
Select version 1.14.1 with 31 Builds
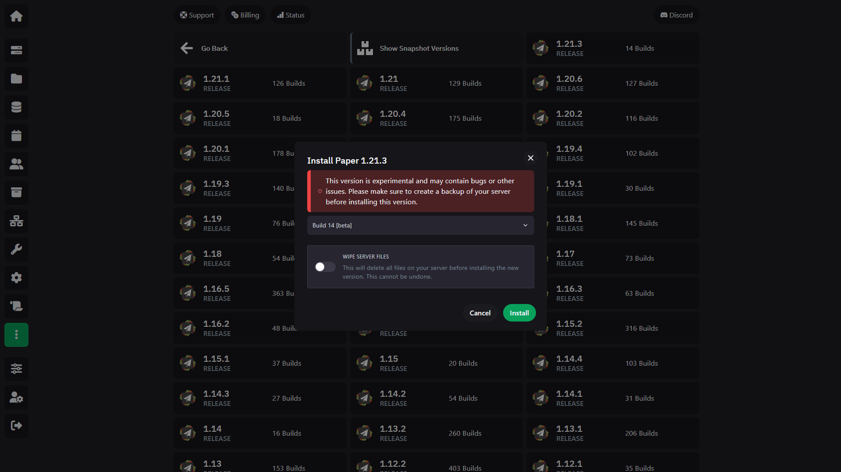coord(613,398)
